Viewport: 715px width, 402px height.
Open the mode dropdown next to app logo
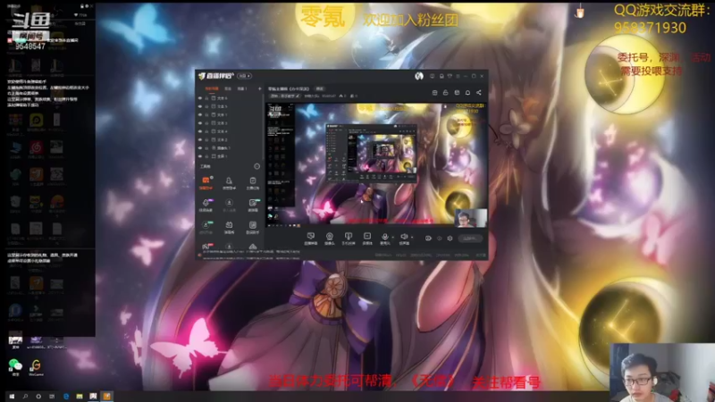click(245, 76)
